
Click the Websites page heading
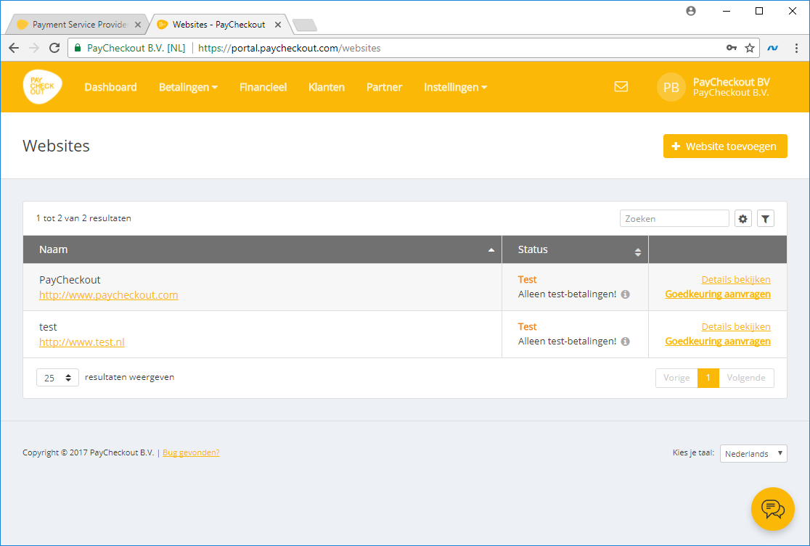click(56, 146)
